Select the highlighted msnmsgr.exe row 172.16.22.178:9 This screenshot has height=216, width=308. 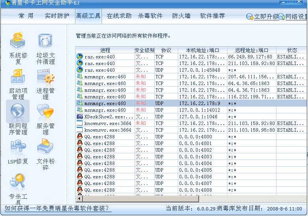(191, 103)
